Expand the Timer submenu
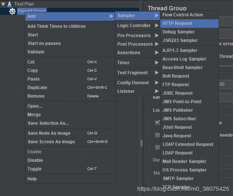Image resolution: width=233 pixels, height=196 pixels. pyautogui.click(x=137, y=63)
